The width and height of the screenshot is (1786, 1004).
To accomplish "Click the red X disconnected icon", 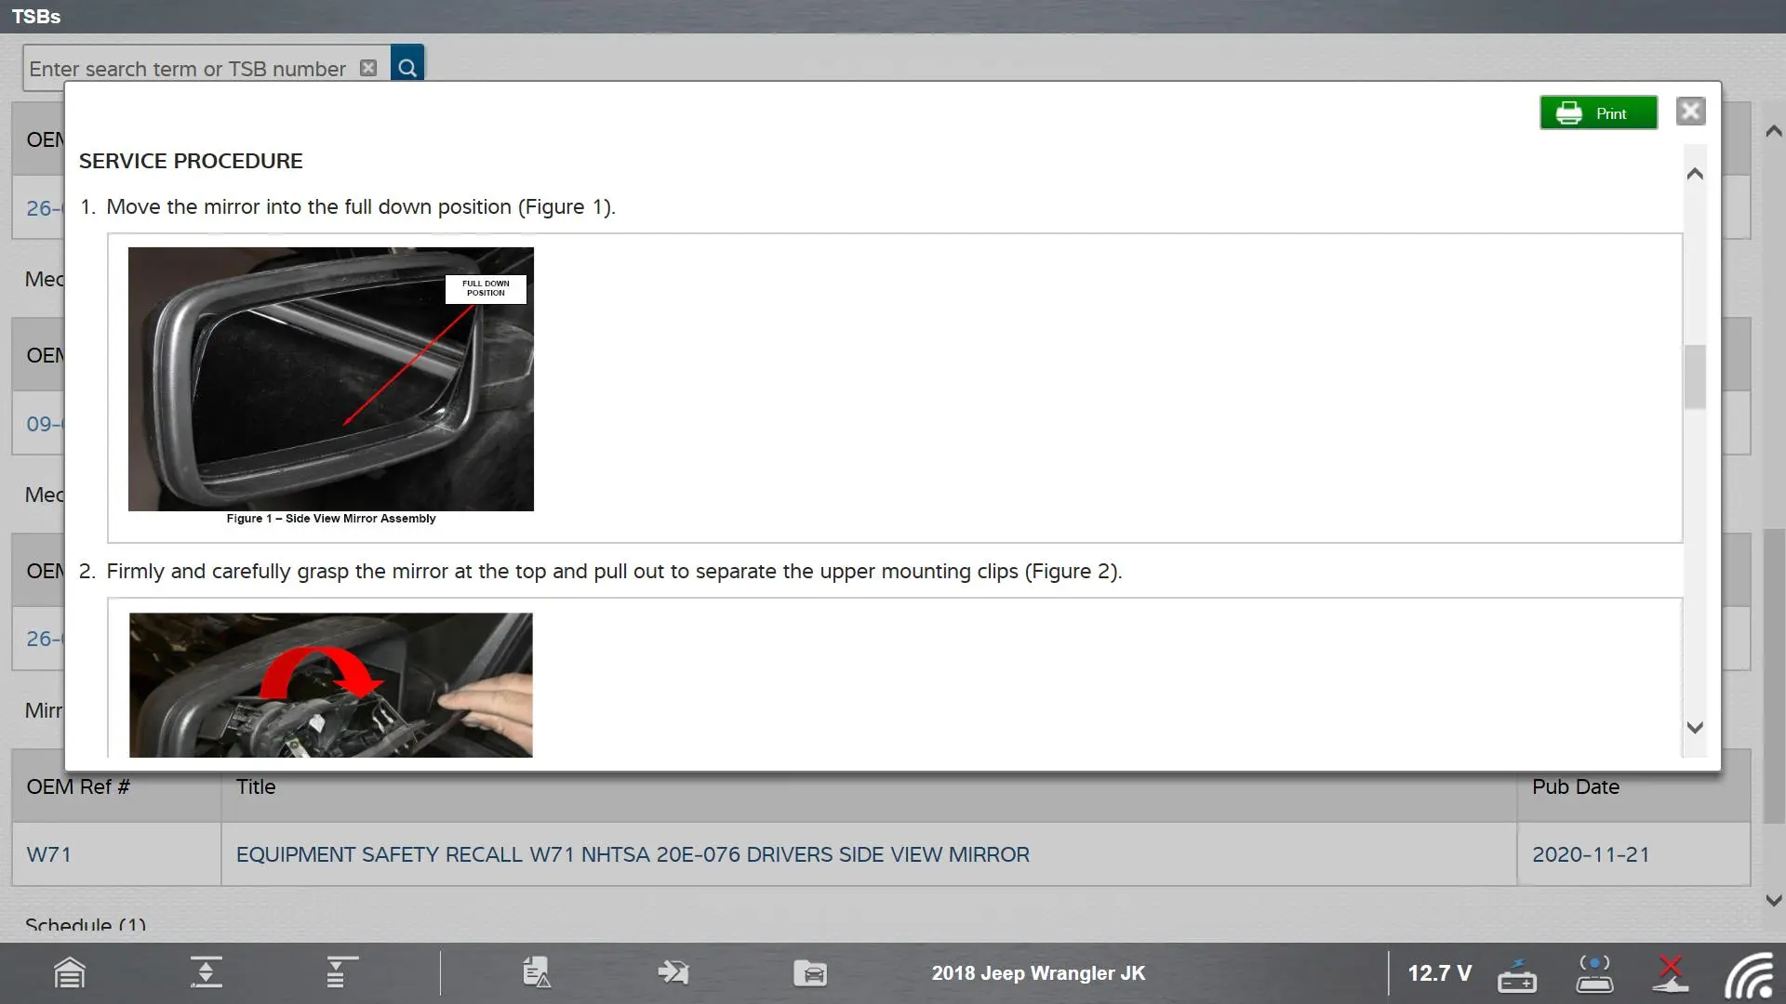I will pyautogui.click(x=1671, y=973).
